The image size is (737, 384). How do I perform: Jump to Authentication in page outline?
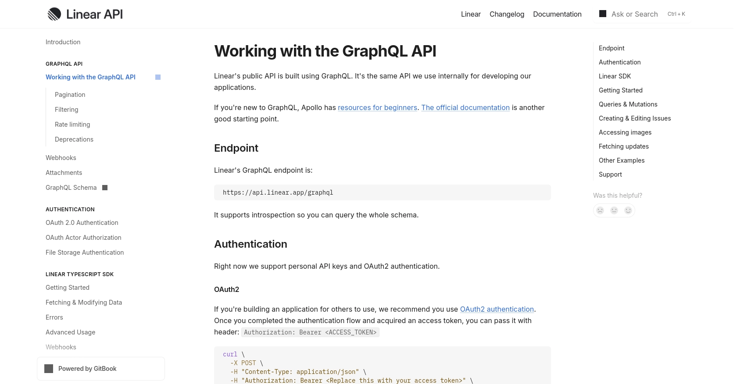(620, 62)
